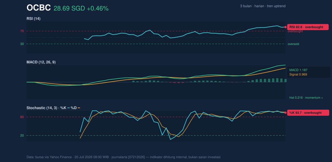This screenshot has width=332, height=162.
Task: Click the Signal 0.969 value label
Action: (298, 74)
